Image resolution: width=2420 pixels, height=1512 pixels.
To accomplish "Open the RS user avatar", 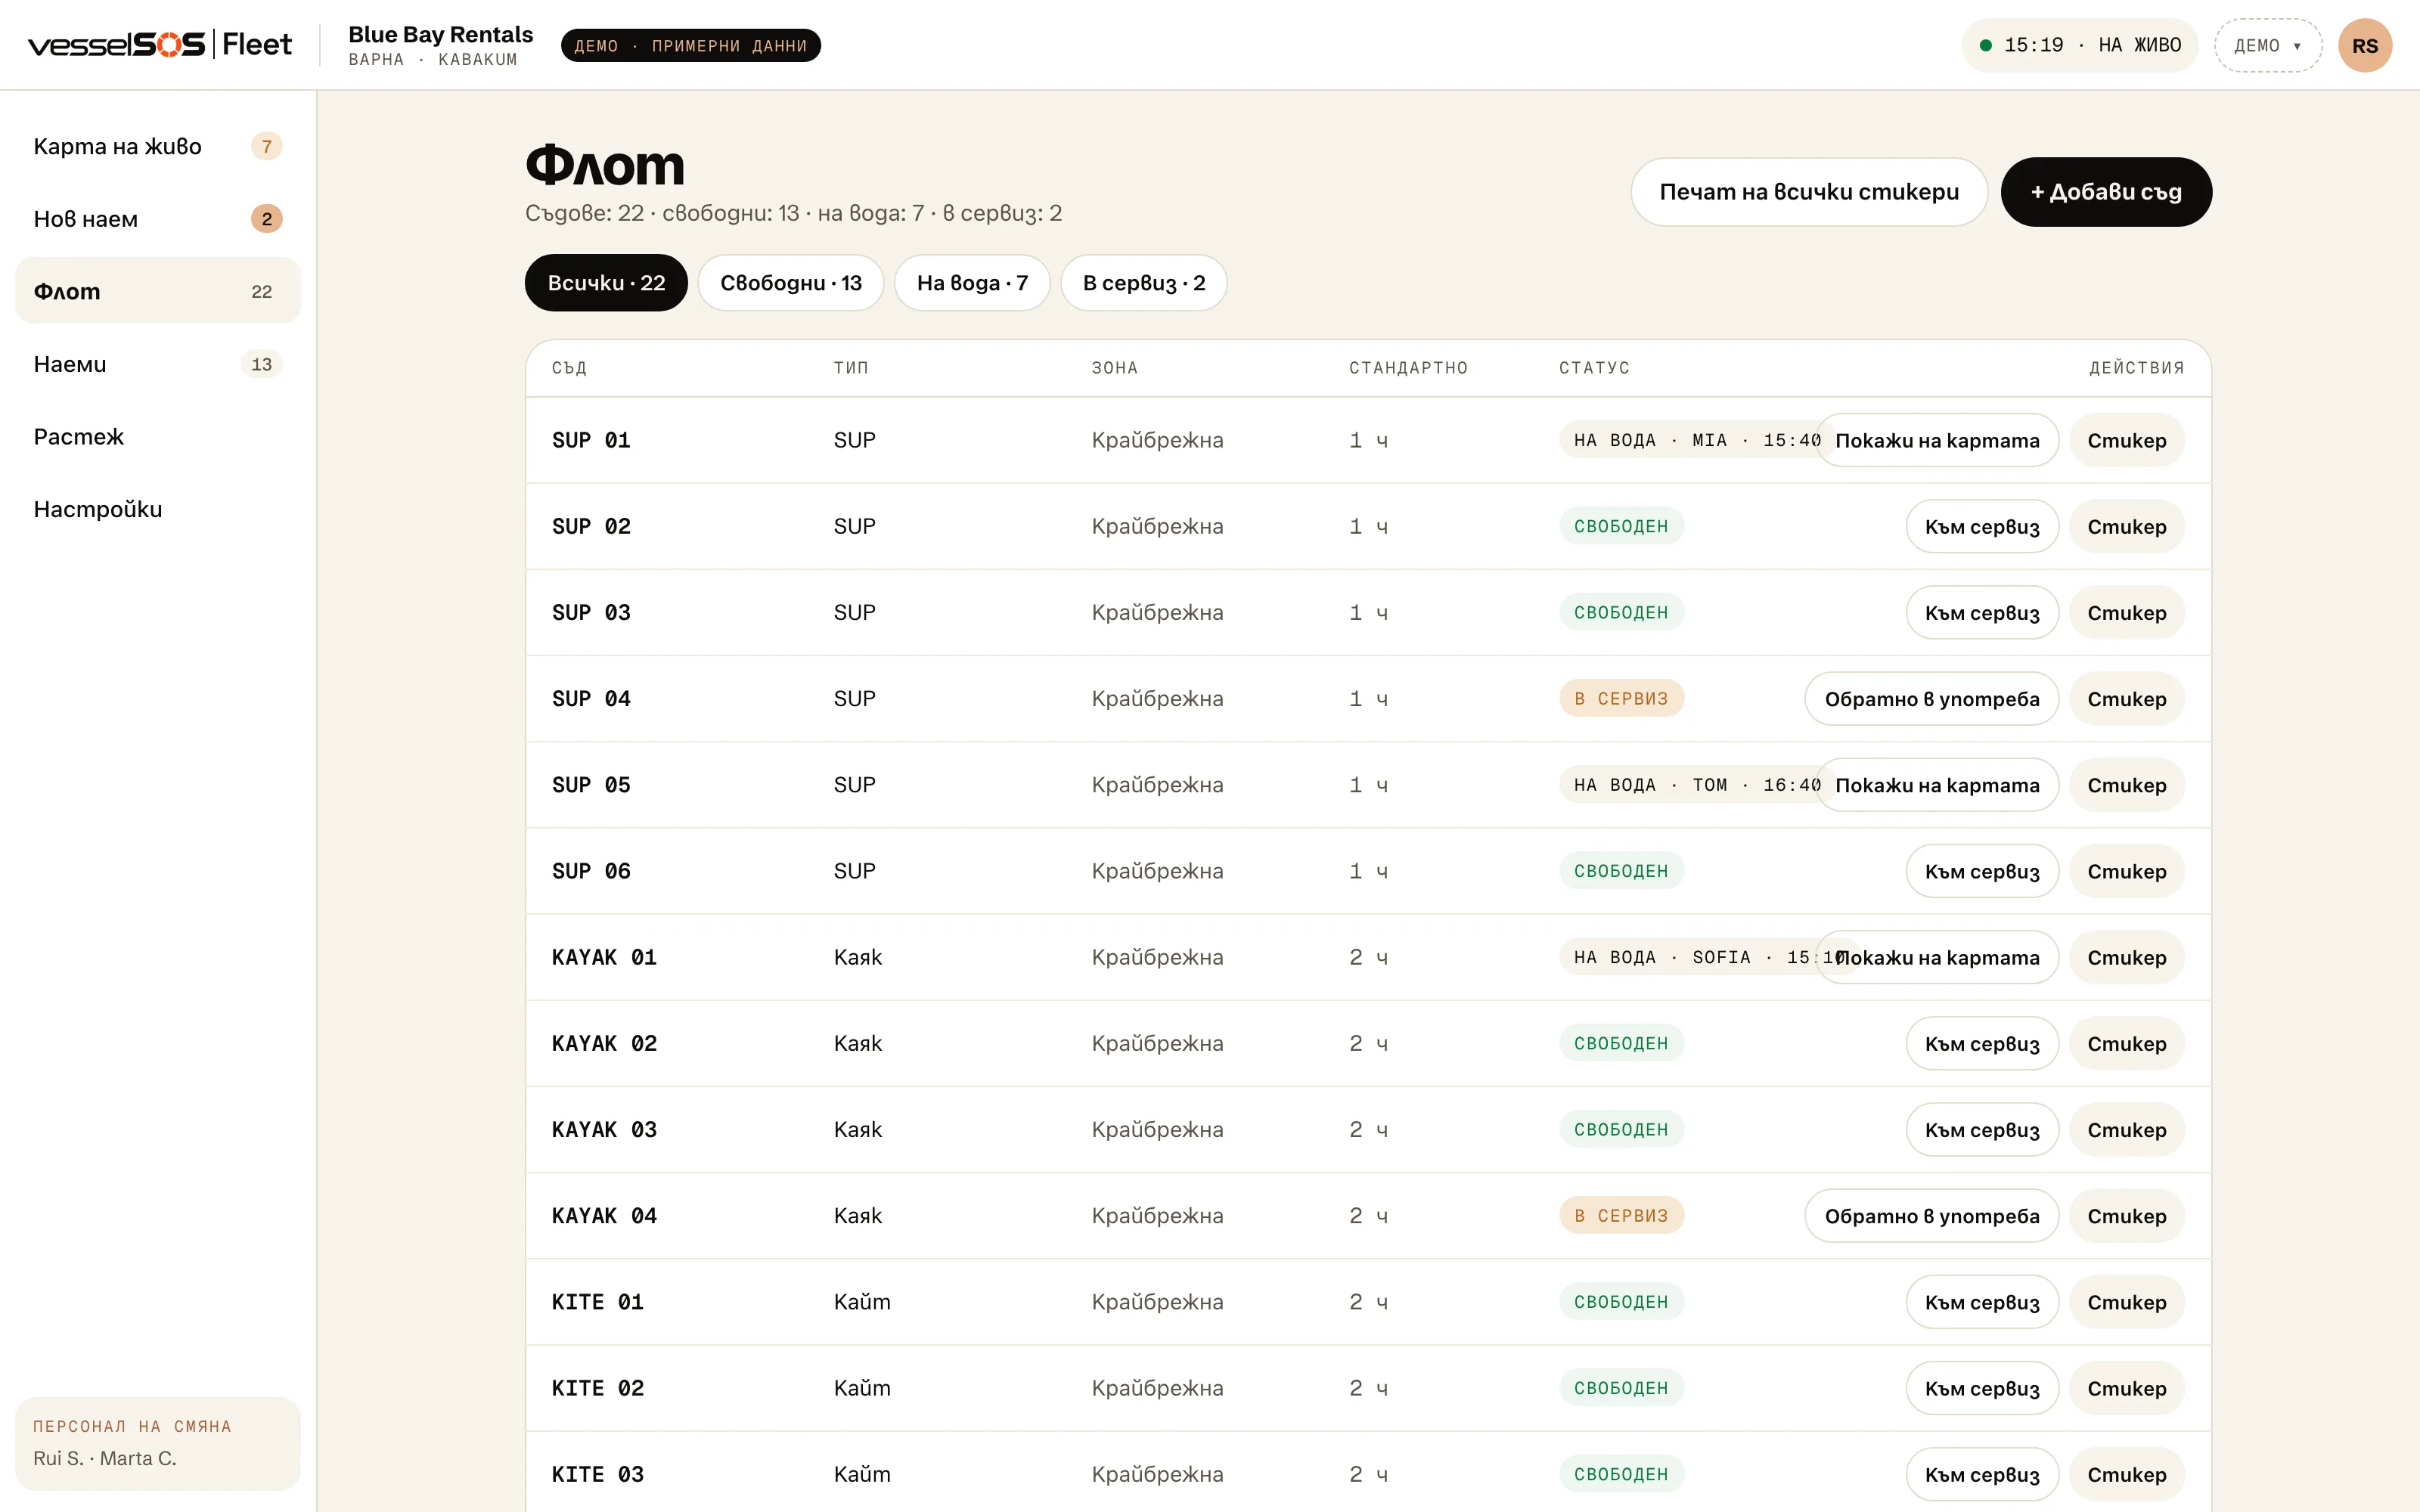I will tap(2364, 45).
